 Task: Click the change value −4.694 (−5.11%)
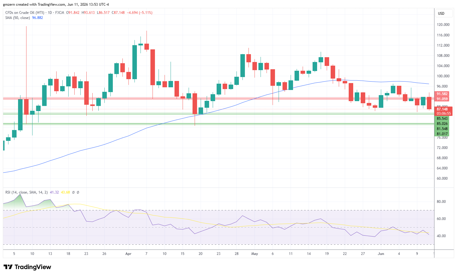(140, 13)
